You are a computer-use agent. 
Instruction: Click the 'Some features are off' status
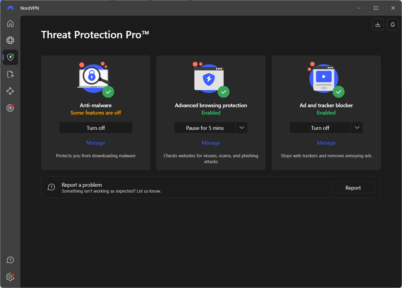96,113
